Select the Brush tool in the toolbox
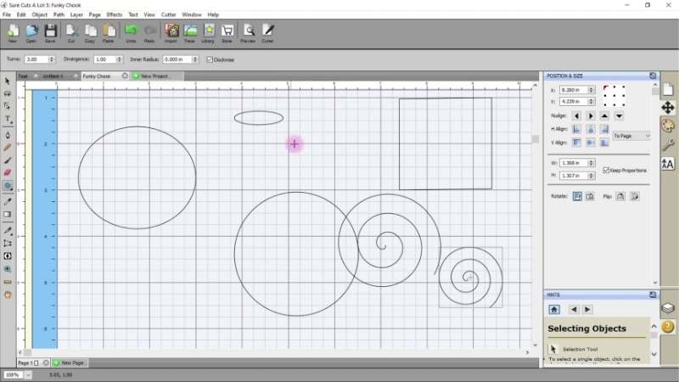 coord(8,160)
